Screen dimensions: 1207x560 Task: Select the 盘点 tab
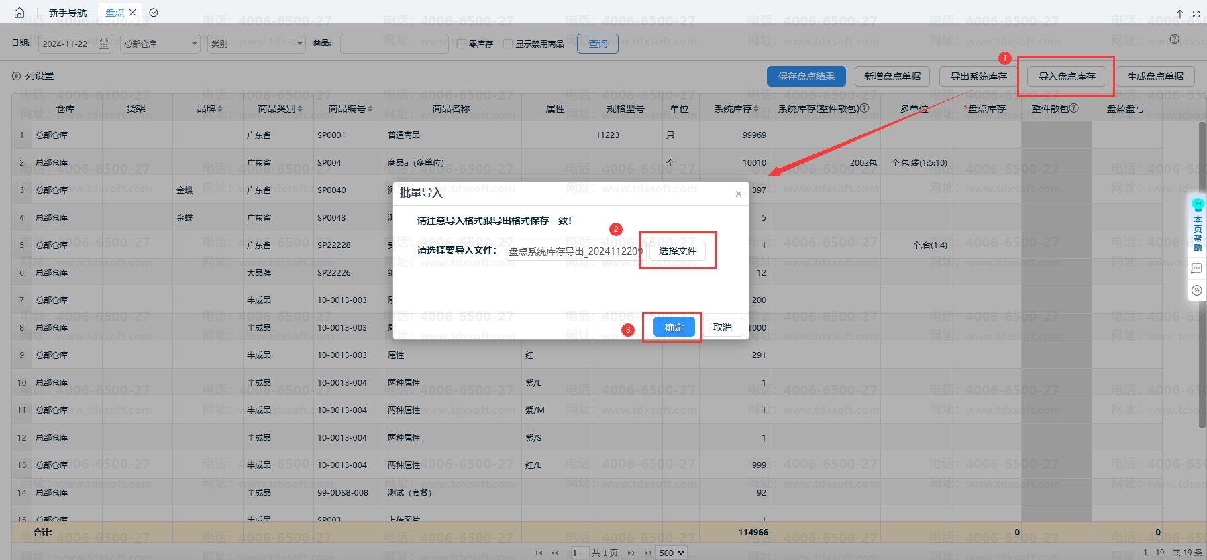[x=114, y=13]
